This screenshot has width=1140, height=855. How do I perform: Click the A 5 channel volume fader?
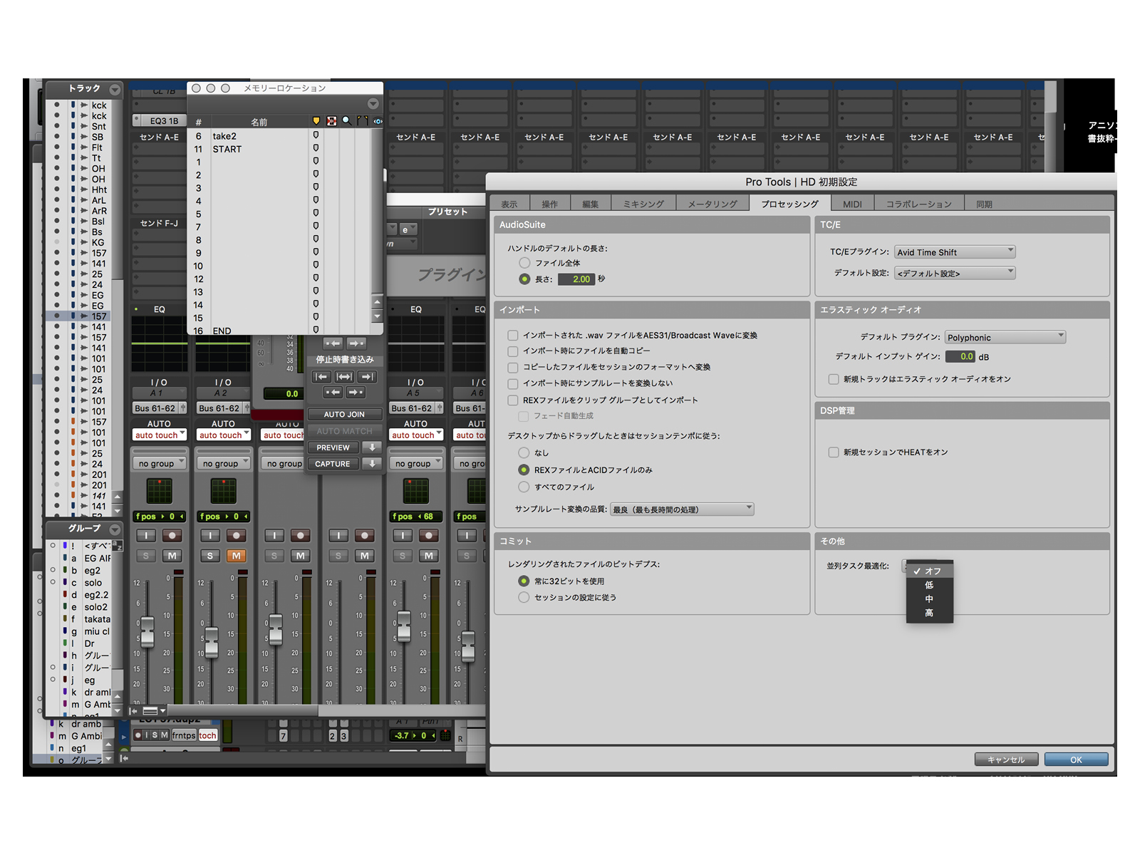point(404,626)
